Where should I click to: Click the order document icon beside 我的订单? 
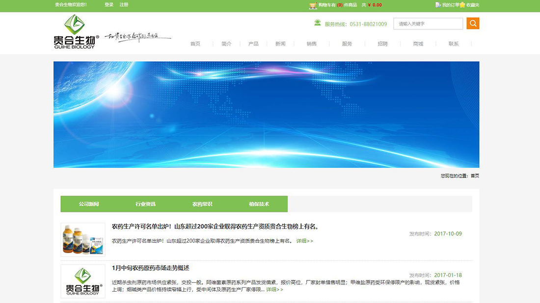point(438,5)
